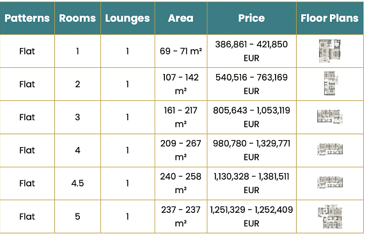
Task: Select the 386,861 - 421,850 EUR price cell
Action: click(252, 51)
